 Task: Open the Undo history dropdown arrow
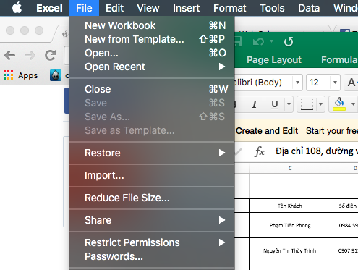(x=272, y=41)
